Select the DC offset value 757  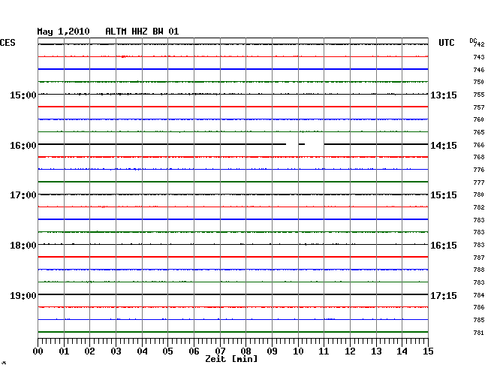coord(479,107)
